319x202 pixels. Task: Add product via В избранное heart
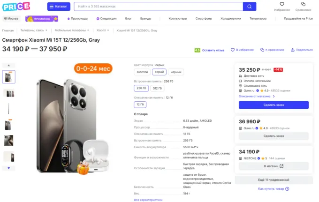[x=233, y=50]
